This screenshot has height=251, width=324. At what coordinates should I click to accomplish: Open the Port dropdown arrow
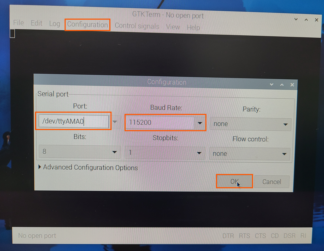(115, 122)
